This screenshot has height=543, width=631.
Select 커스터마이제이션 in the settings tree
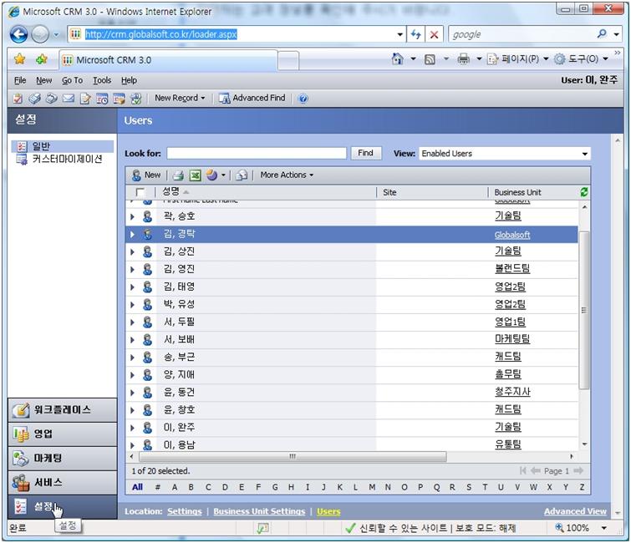(59, 160)
